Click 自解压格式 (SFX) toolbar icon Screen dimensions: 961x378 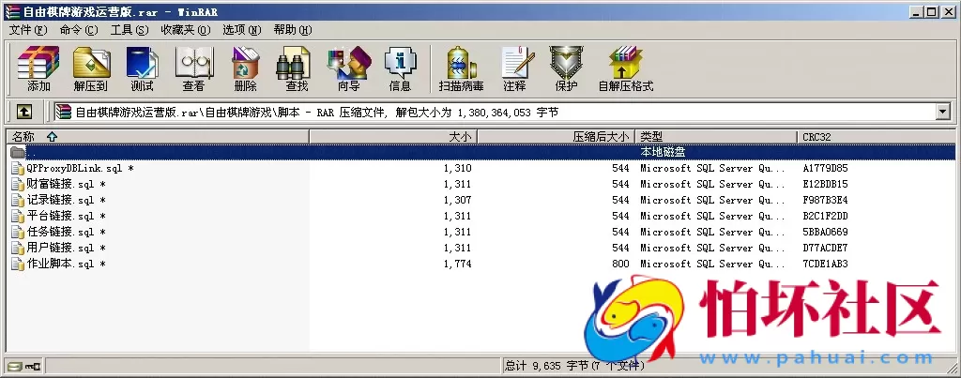[626, 68]
